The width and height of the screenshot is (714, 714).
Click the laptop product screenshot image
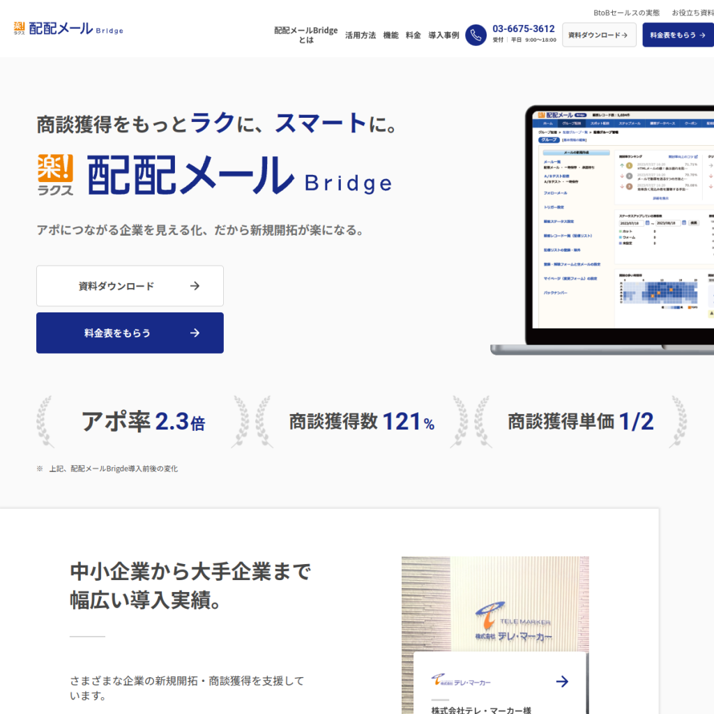602,230
